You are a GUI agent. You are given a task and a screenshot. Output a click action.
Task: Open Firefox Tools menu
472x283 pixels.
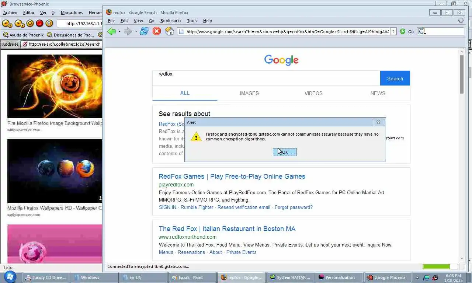192,21
